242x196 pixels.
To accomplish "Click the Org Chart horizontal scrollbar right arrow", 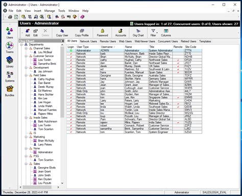I will tap(58, 187).
